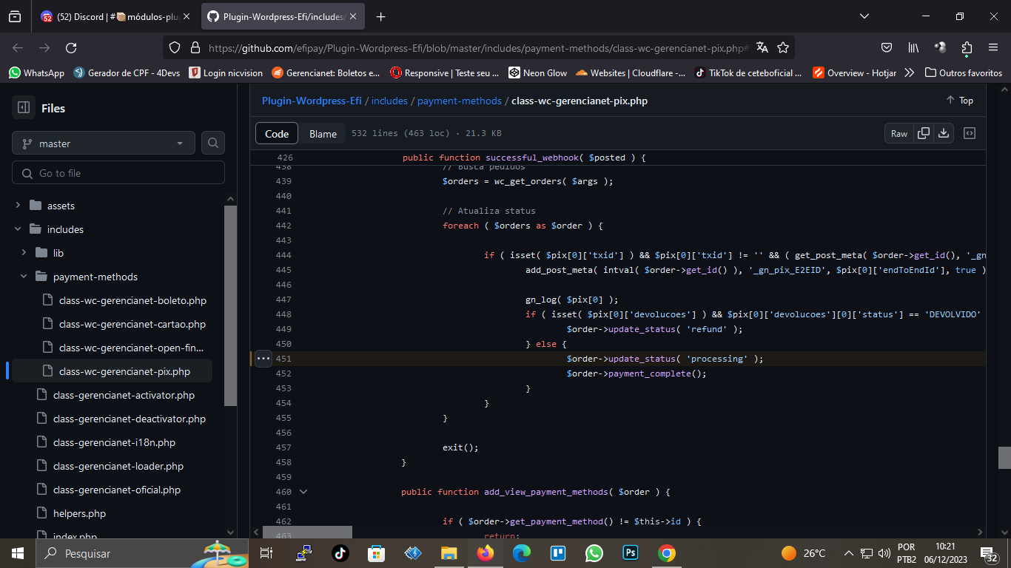Collapse function at line 460
The image size is (1011, 568).
click(303, 492)
